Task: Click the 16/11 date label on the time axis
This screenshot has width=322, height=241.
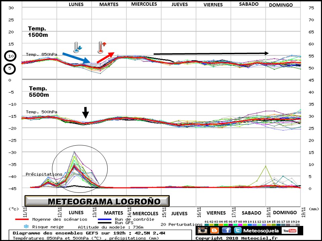Action: coord(199,212)
